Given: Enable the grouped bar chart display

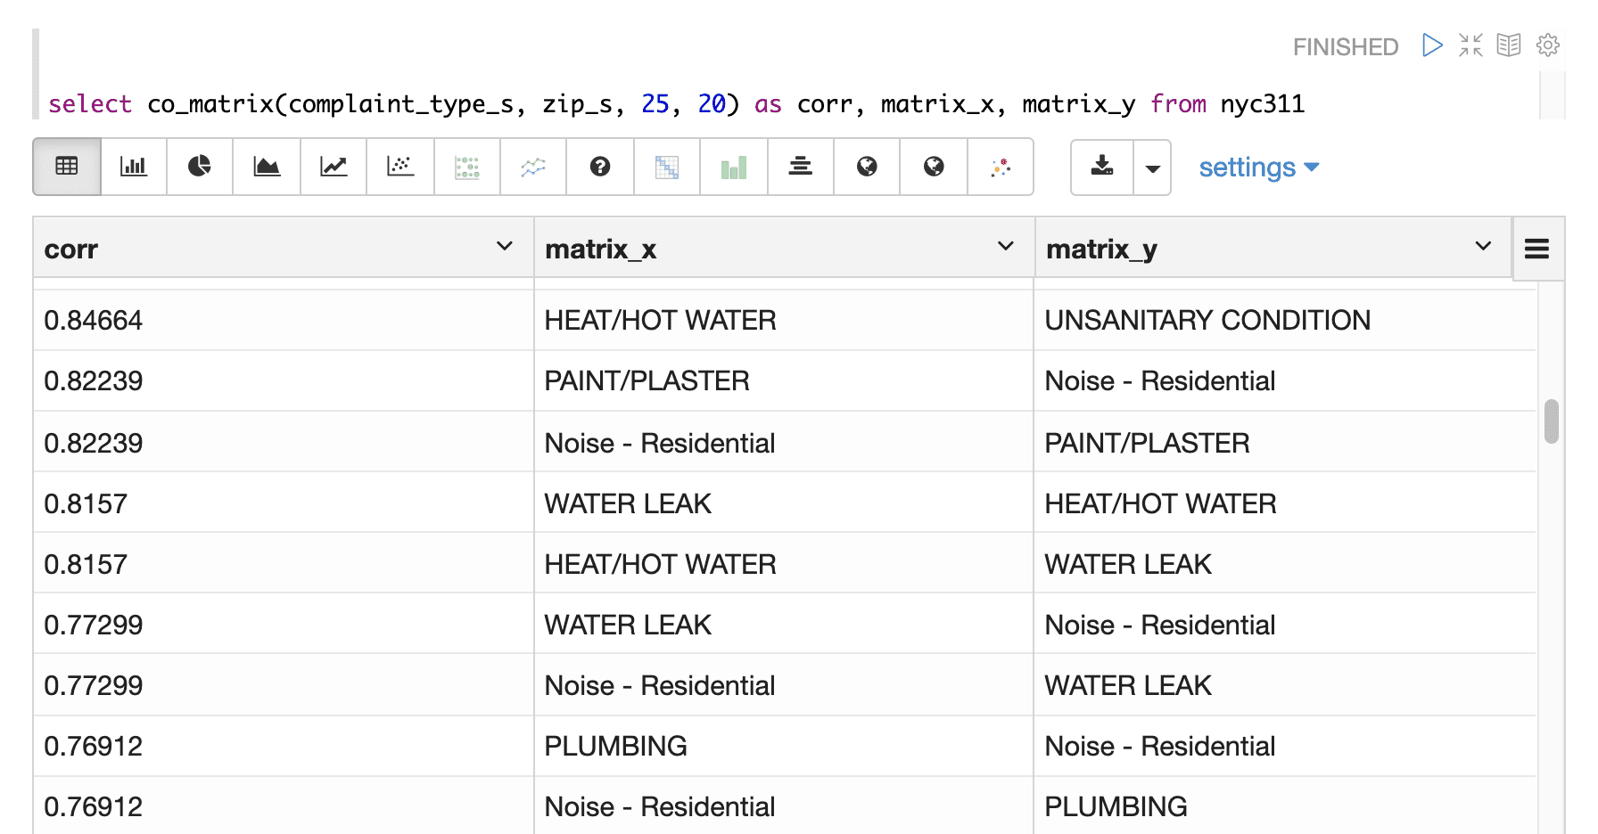Looking at the screenshot, I should pyautogui.click(x=733, y=167).
